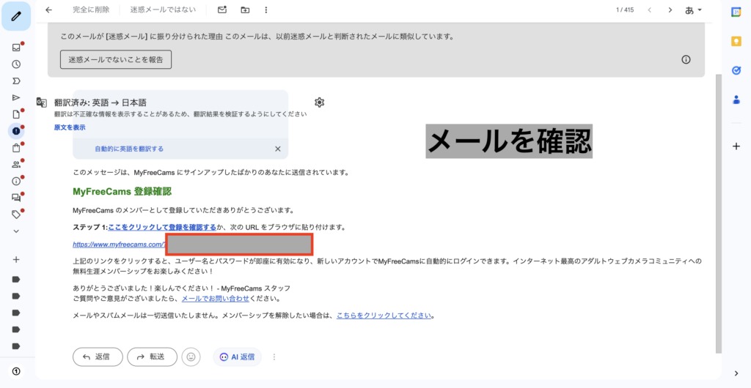Open the Promotions tag icon
This screenshot has height=388, width=751.
click(x=16, y=214)
